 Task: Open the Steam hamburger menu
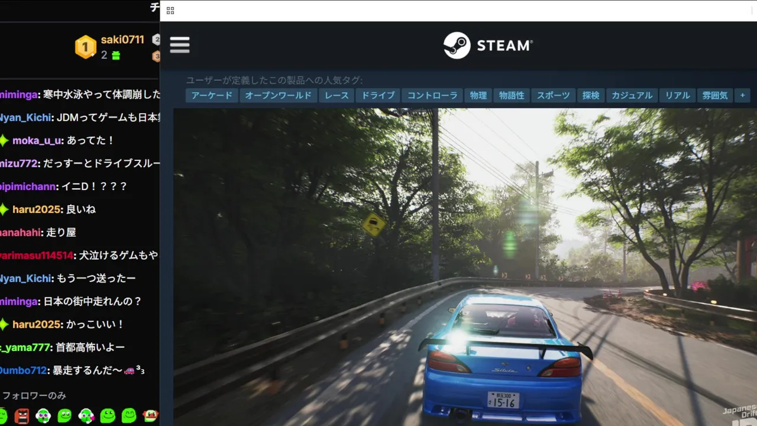(x=180, y=45)
